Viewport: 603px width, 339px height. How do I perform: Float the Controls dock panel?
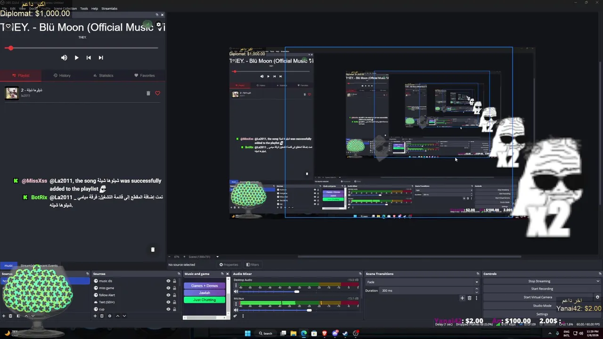coord(600,274)
